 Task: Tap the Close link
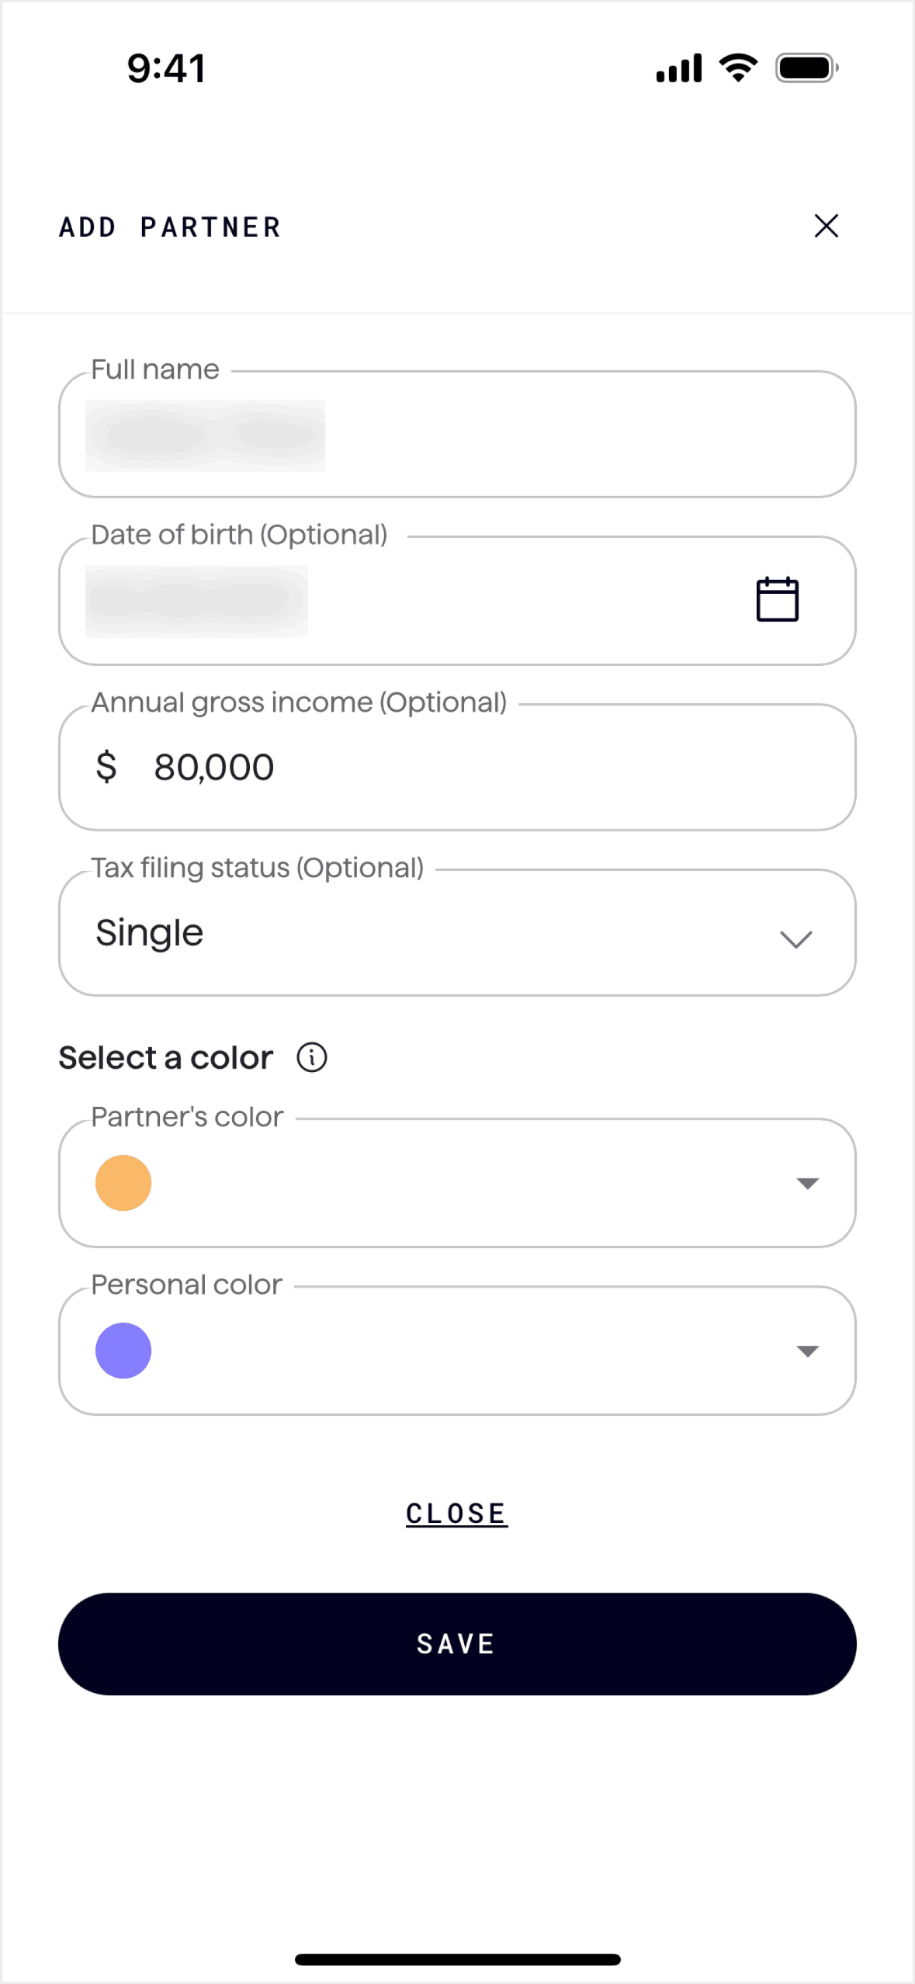456,1514
